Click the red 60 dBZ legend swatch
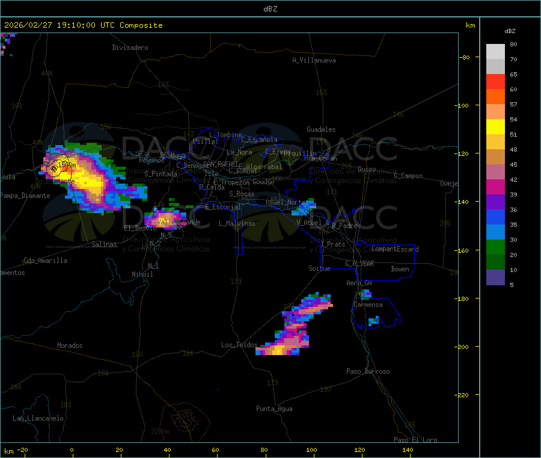Viewport: 541px width, 458px height. [x=495, y=81]
